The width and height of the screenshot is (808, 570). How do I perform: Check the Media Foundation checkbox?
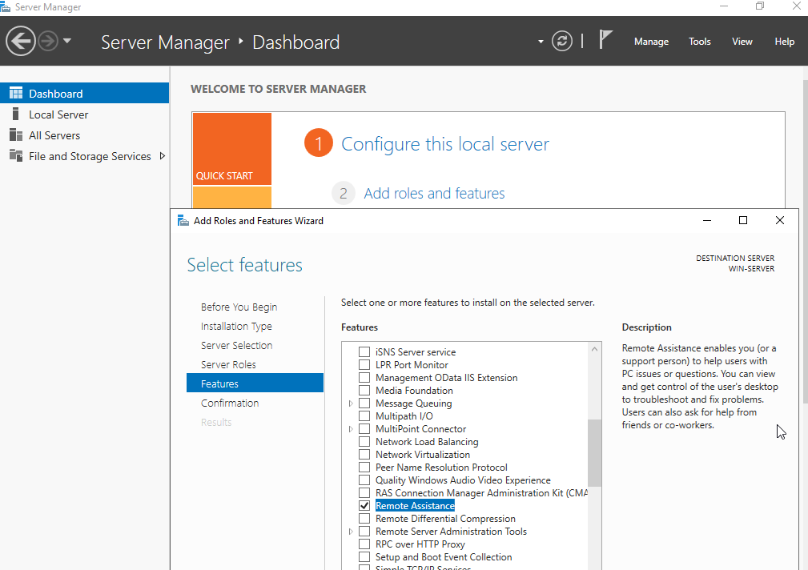364,391
